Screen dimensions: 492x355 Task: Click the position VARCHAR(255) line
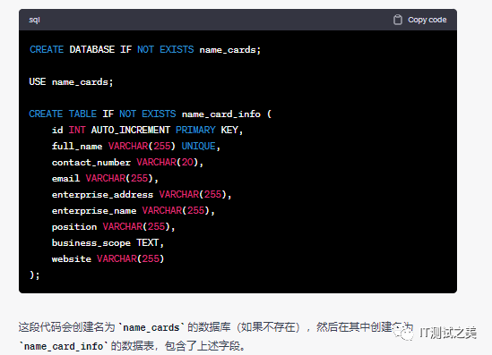pyautogui.click(x=113, y=226)
